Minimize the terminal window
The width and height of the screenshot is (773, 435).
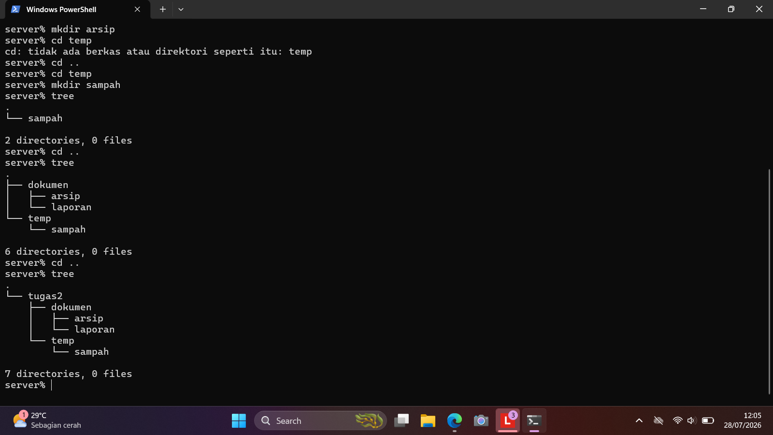703,9
